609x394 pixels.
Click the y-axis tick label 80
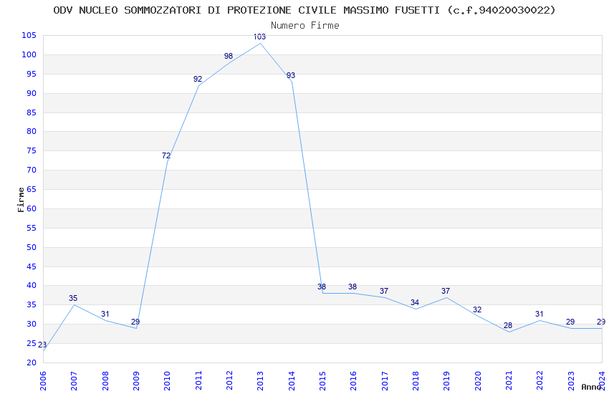(x=31, y=131)
